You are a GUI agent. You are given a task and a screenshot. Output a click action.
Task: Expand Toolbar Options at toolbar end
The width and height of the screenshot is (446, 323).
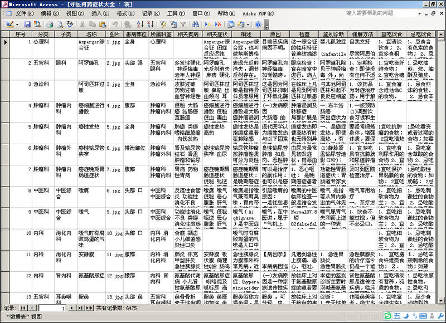266,25
